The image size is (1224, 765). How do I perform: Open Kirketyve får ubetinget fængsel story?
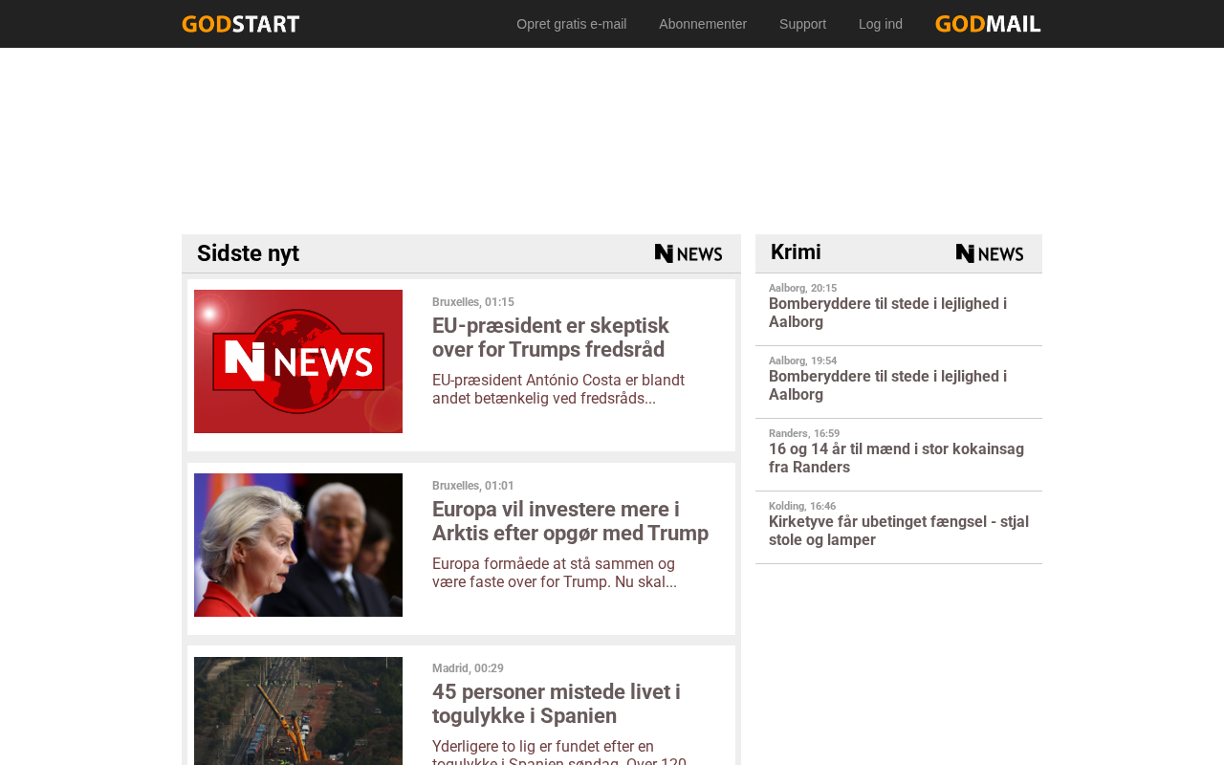click(x=899, y=531)
